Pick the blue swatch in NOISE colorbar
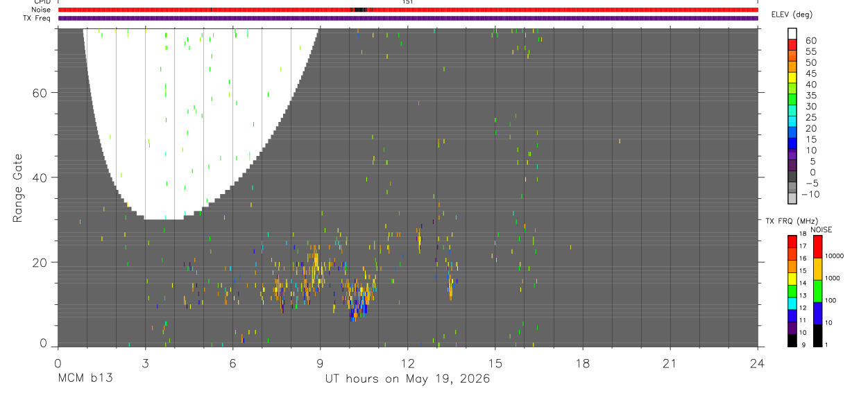Image resolution: width=852 pixels, height=393 pixels. coord(817,313)
